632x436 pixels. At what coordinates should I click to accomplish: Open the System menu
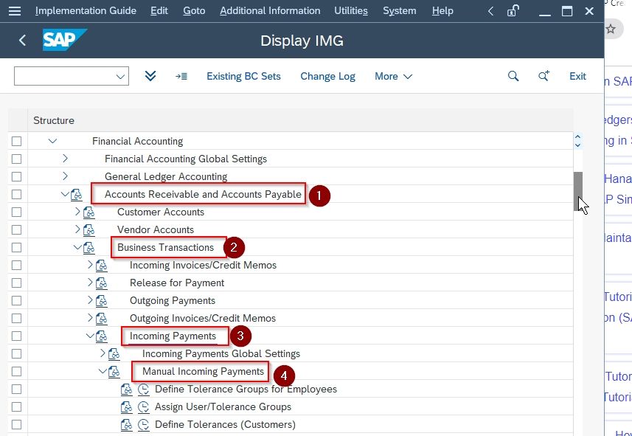tap(400, 11)
